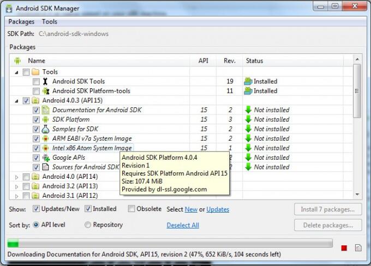
Task: Click the Samples for SDK flask icon
Action: point(45,129)
